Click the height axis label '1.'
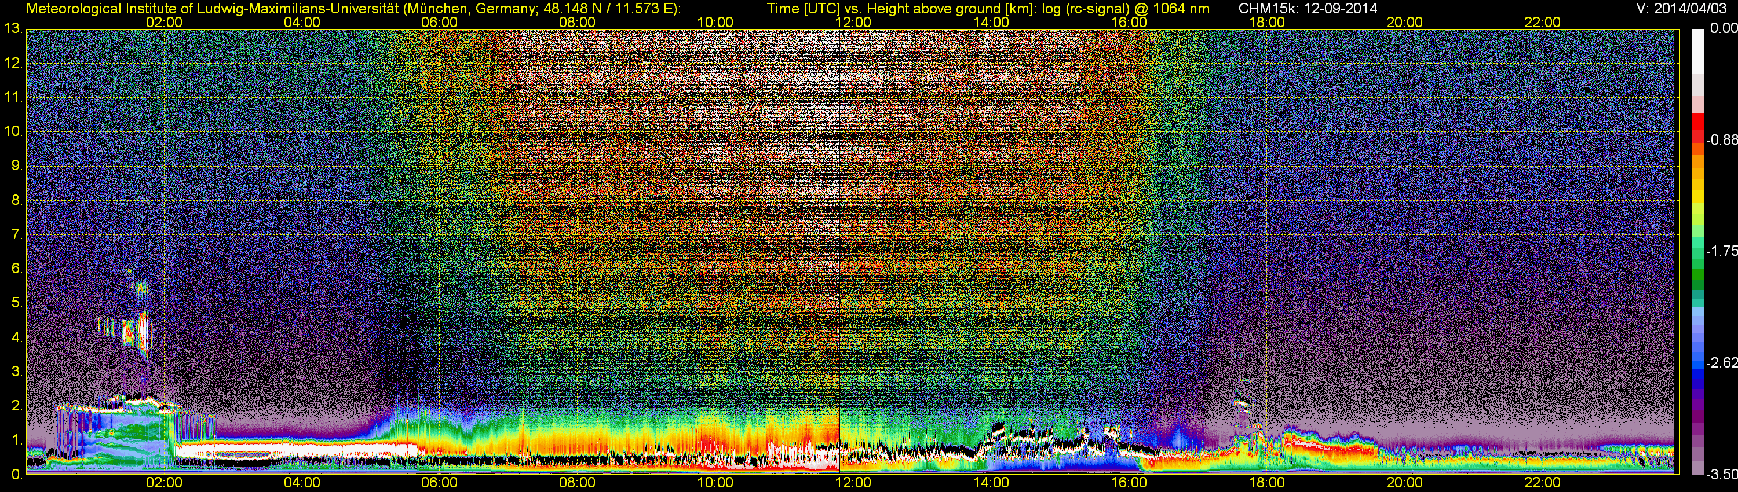Image resolution: width=1738 pixels, height=492 pixels. pos(16,440)
